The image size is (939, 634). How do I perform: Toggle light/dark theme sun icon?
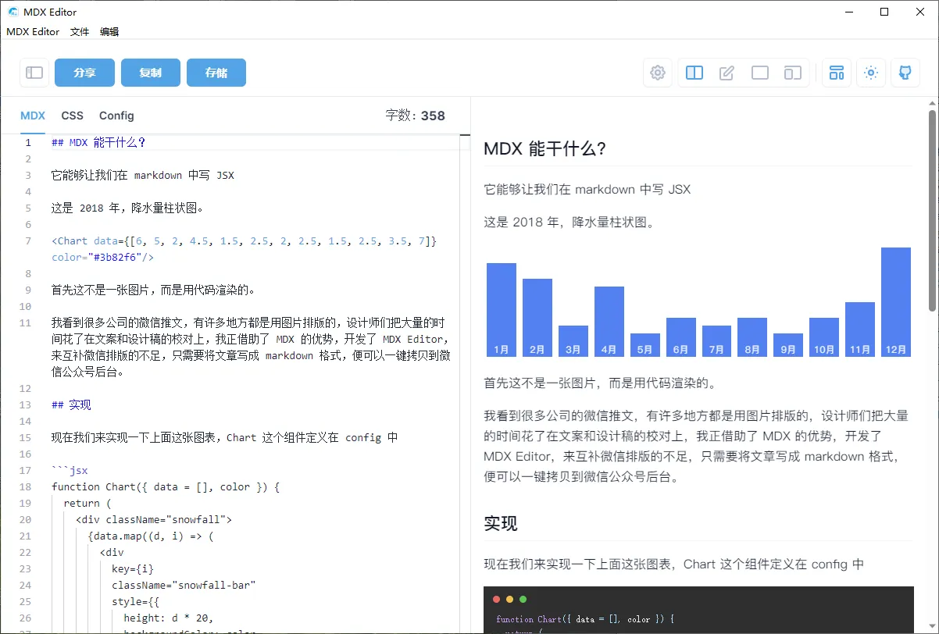871,73
